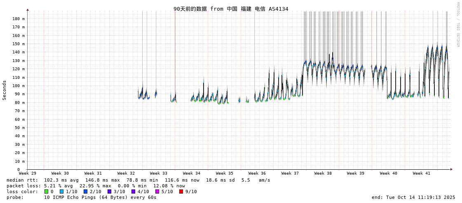Click the Week 38 axis label
Image resolution: width=462 pixels, height=203 pixels.
coord(323,173)
